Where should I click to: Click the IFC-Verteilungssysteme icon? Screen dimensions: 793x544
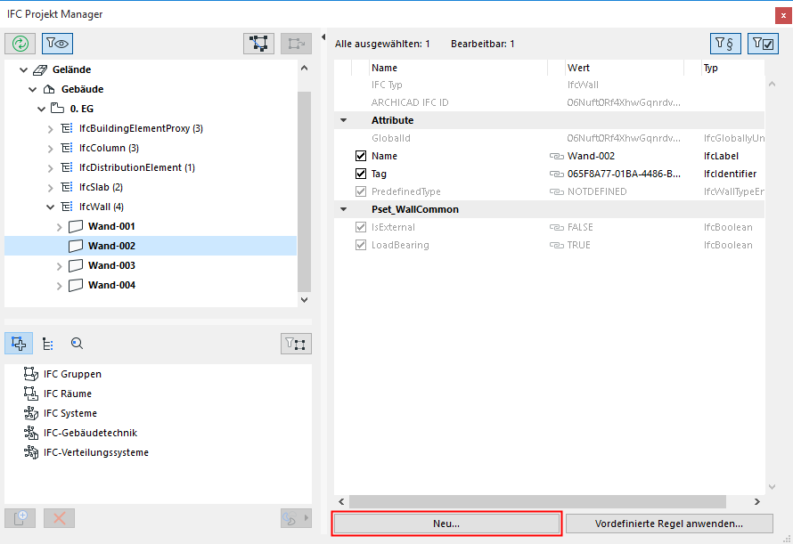coord(31,452)
